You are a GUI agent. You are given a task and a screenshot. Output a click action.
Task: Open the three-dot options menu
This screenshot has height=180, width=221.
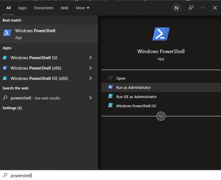point(203,8)
